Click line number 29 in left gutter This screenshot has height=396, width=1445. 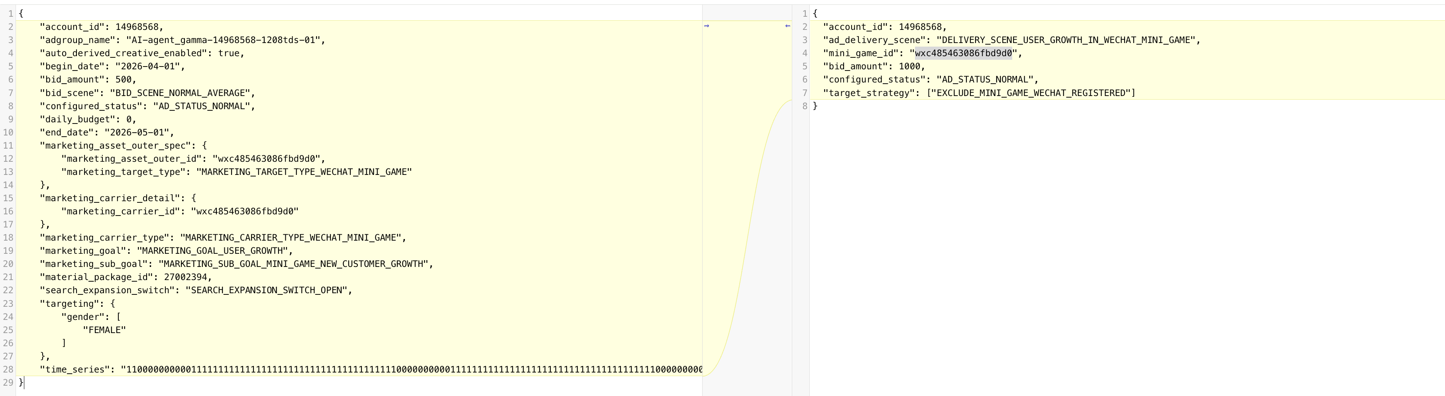[x=8, y=382]
